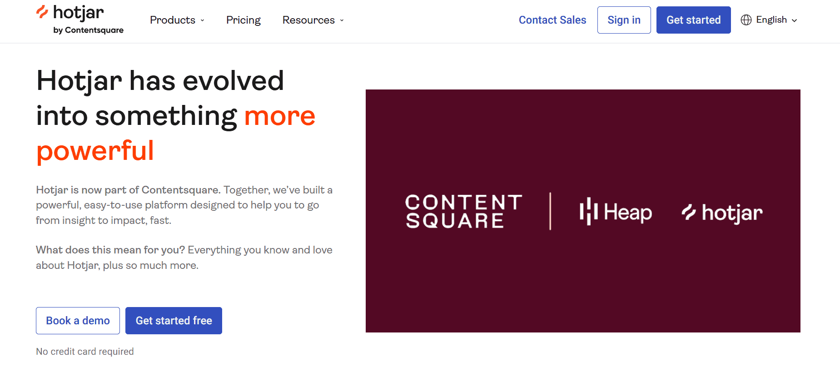Click the Get started free button
The height and width of the screenshot is (367, 840).
[174, 321]
